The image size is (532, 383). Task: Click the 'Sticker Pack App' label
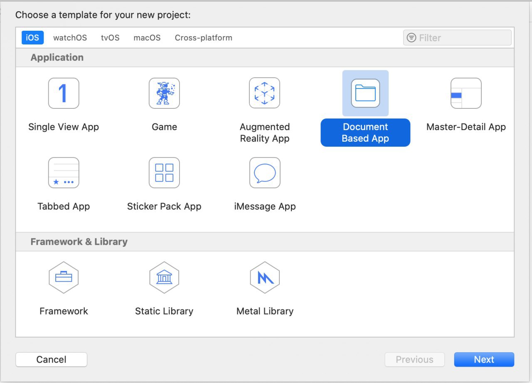pos(164,206)
